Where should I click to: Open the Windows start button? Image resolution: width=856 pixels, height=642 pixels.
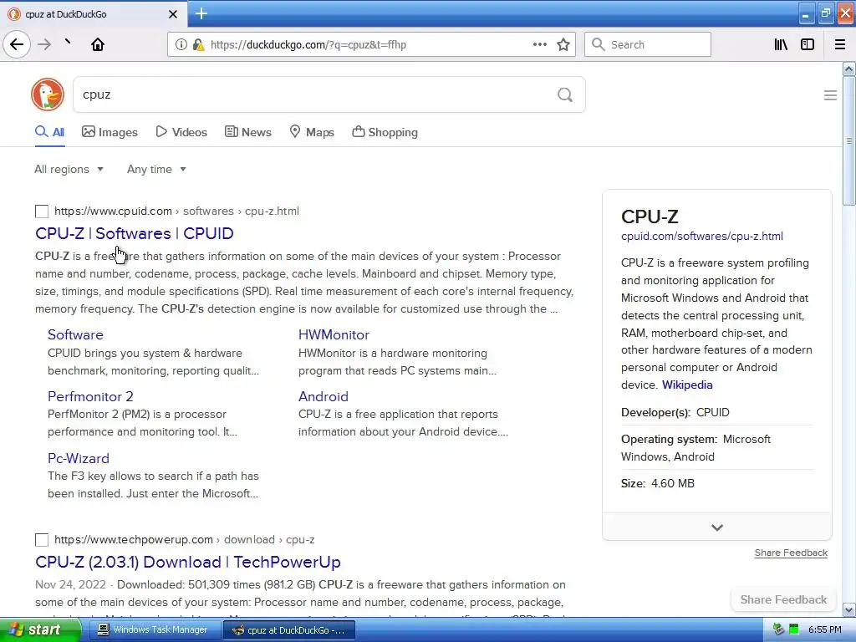tap(40, 630)
